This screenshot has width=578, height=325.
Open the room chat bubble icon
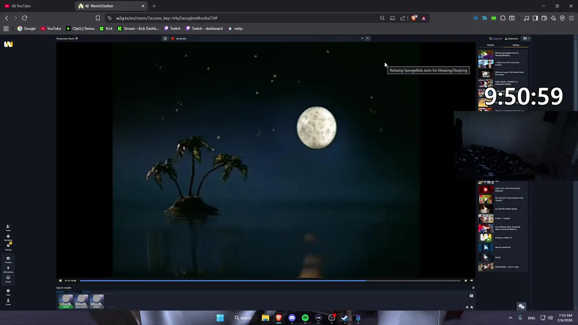coord(522,306)
